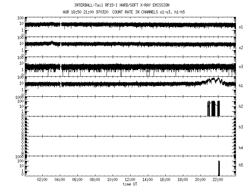Select the 22:00 time axis tick label
This screenshot has height=190, width=248.
click(x=218, y=180)
